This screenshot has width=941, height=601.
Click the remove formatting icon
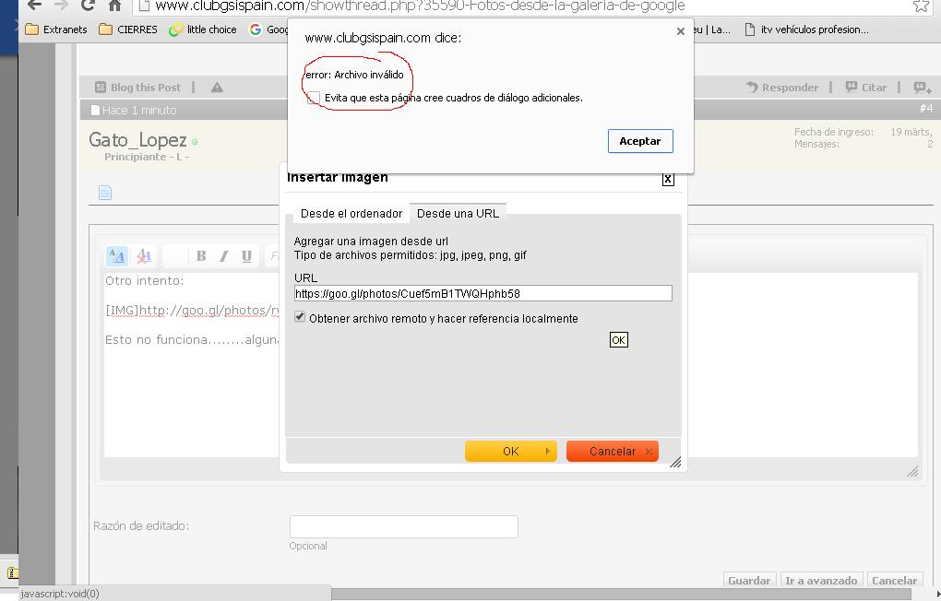[144, 256]
